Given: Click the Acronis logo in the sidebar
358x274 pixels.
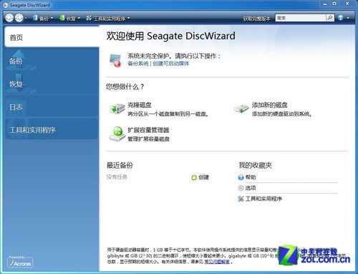Looking at the screenshot, I should [x=20, y=263].
